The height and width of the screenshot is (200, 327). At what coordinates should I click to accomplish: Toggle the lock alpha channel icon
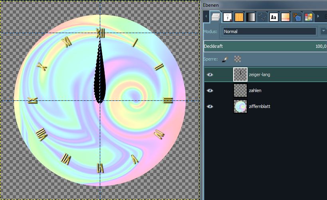pyautogui.click(x=238, y=59)
